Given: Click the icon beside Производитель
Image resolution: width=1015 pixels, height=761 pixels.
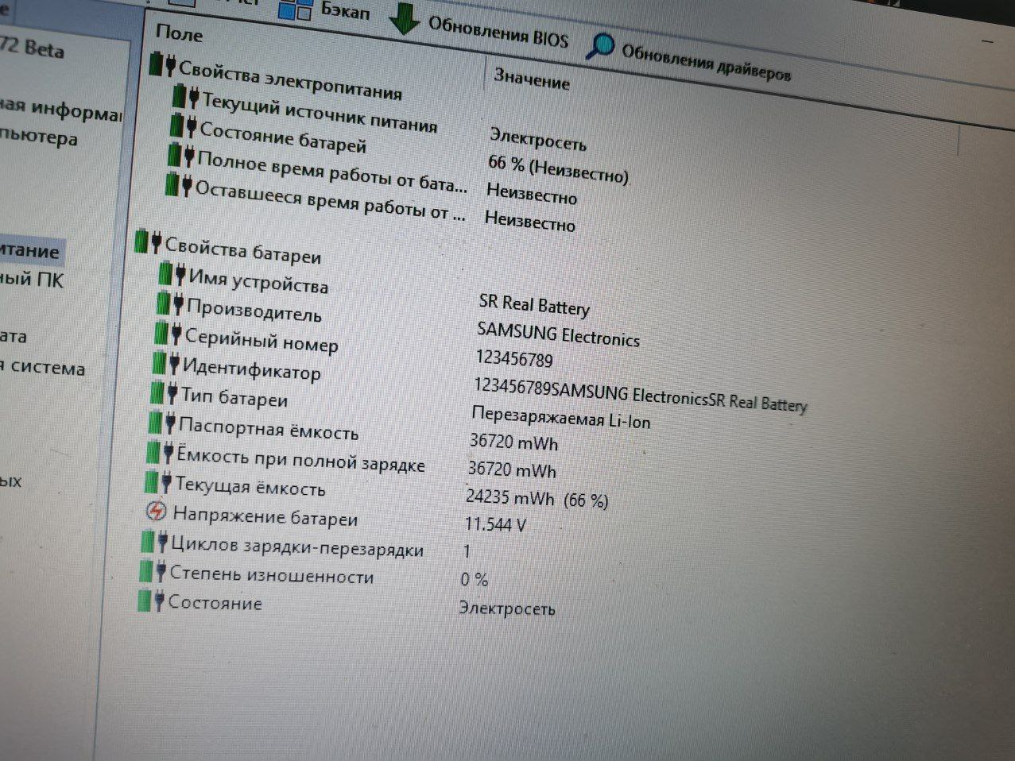Looking at the screenshot, I should (171, 303).
